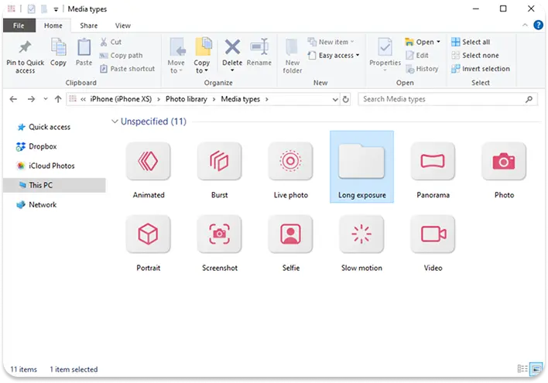Select Dropbox in navigation pane
The height and width of the screenshot is (383, 548).
click(x=36, y=146)
